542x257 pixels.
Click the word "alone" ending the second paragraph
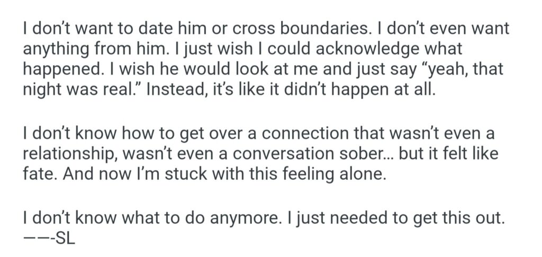click(362, 173)
